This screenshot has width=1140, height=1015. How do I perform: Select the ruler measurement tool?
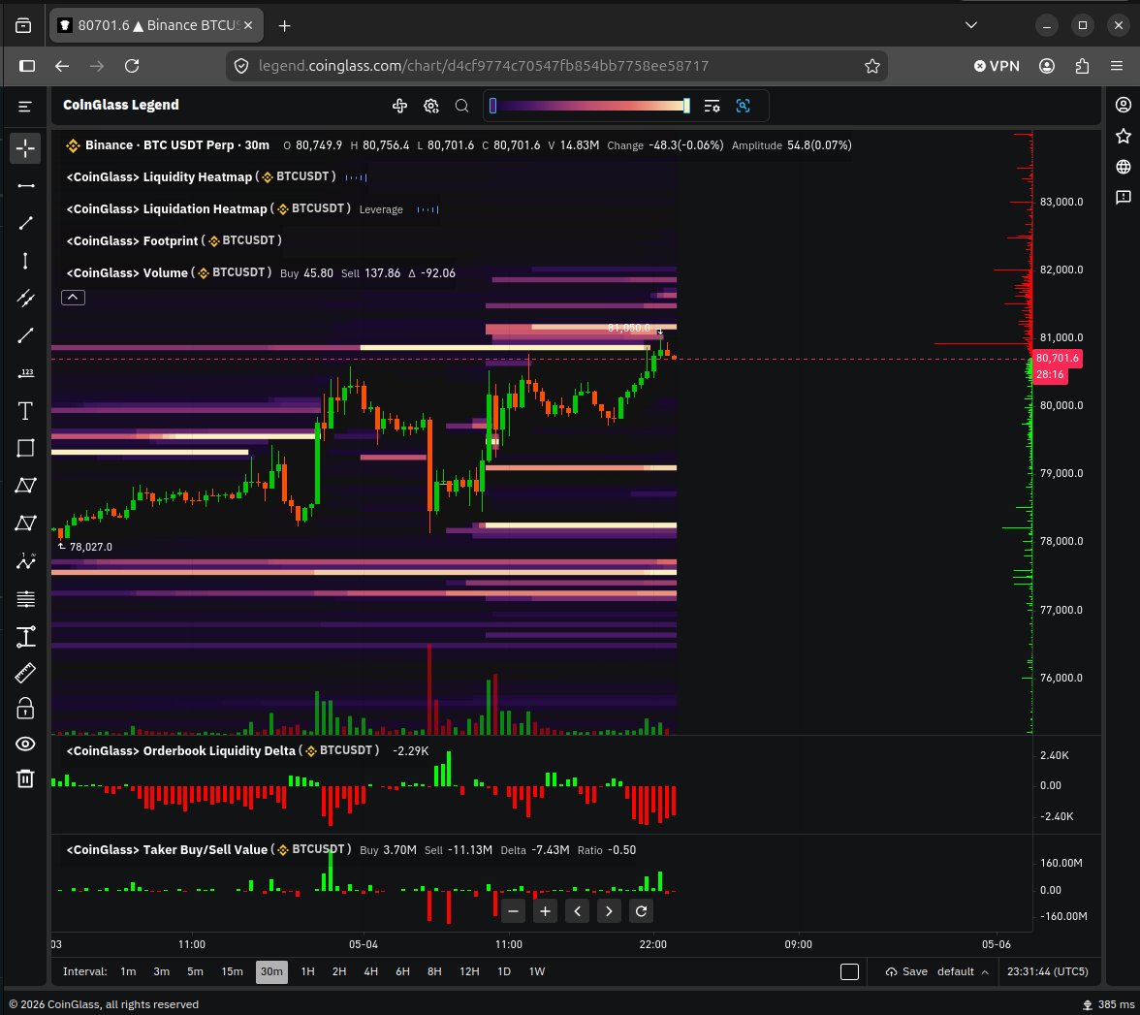coord(25,673)
